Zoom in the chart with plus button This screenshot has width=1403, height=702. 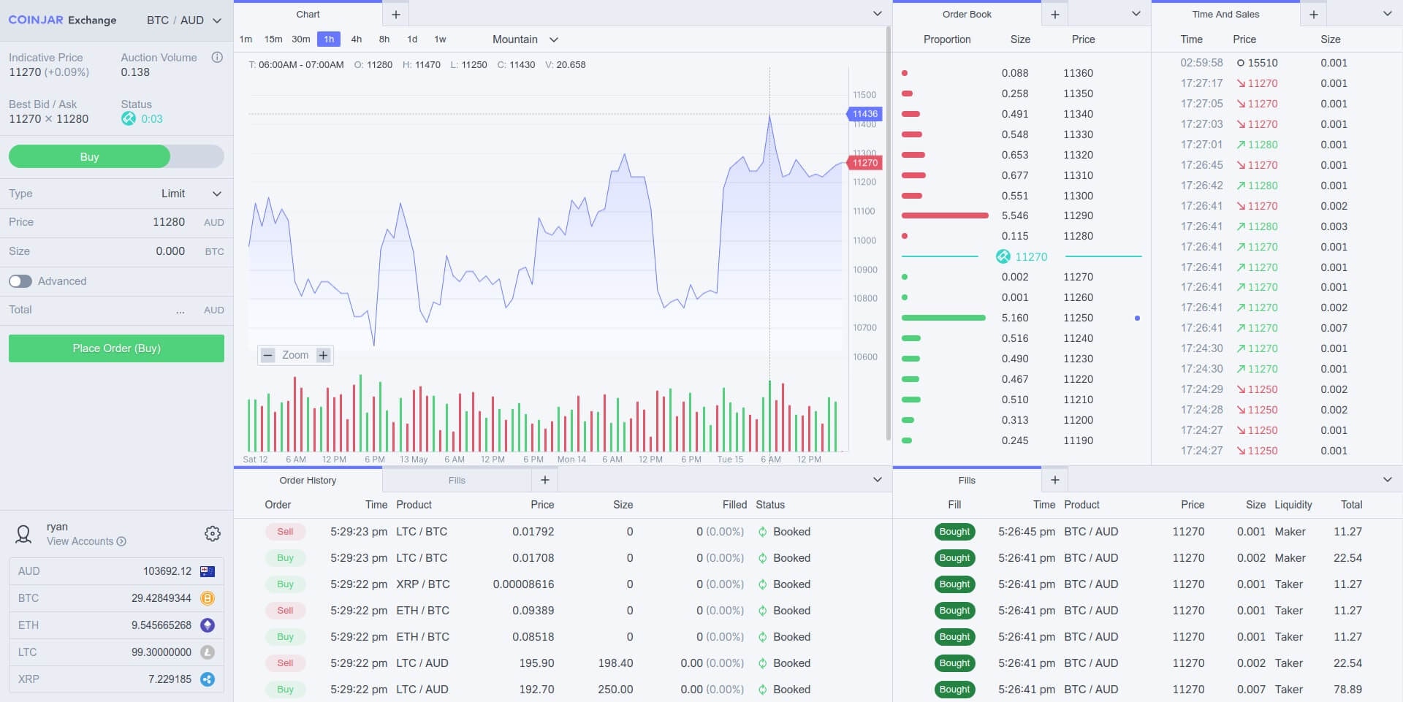[x=323, y=356]
